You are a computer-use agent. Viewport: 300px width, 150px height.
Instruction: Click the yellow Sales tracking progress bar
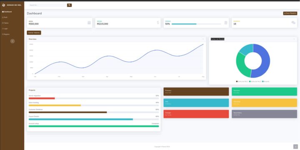pyautogui.click(x=55, y=106)
